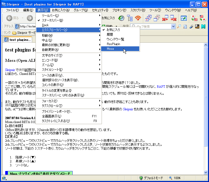Switch to test plugins... tab

[x=18, y=40]
